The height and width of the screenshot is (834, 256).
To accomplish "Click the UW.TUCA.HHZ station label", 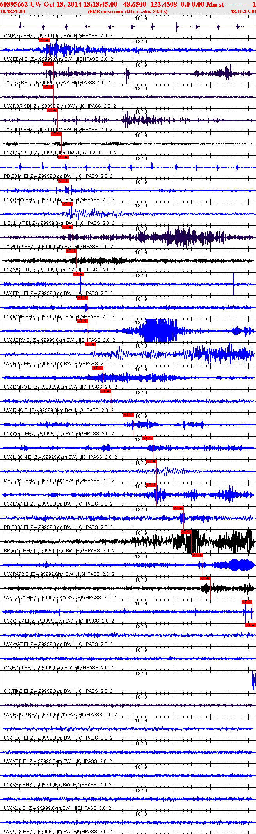I will click(20, 598).
